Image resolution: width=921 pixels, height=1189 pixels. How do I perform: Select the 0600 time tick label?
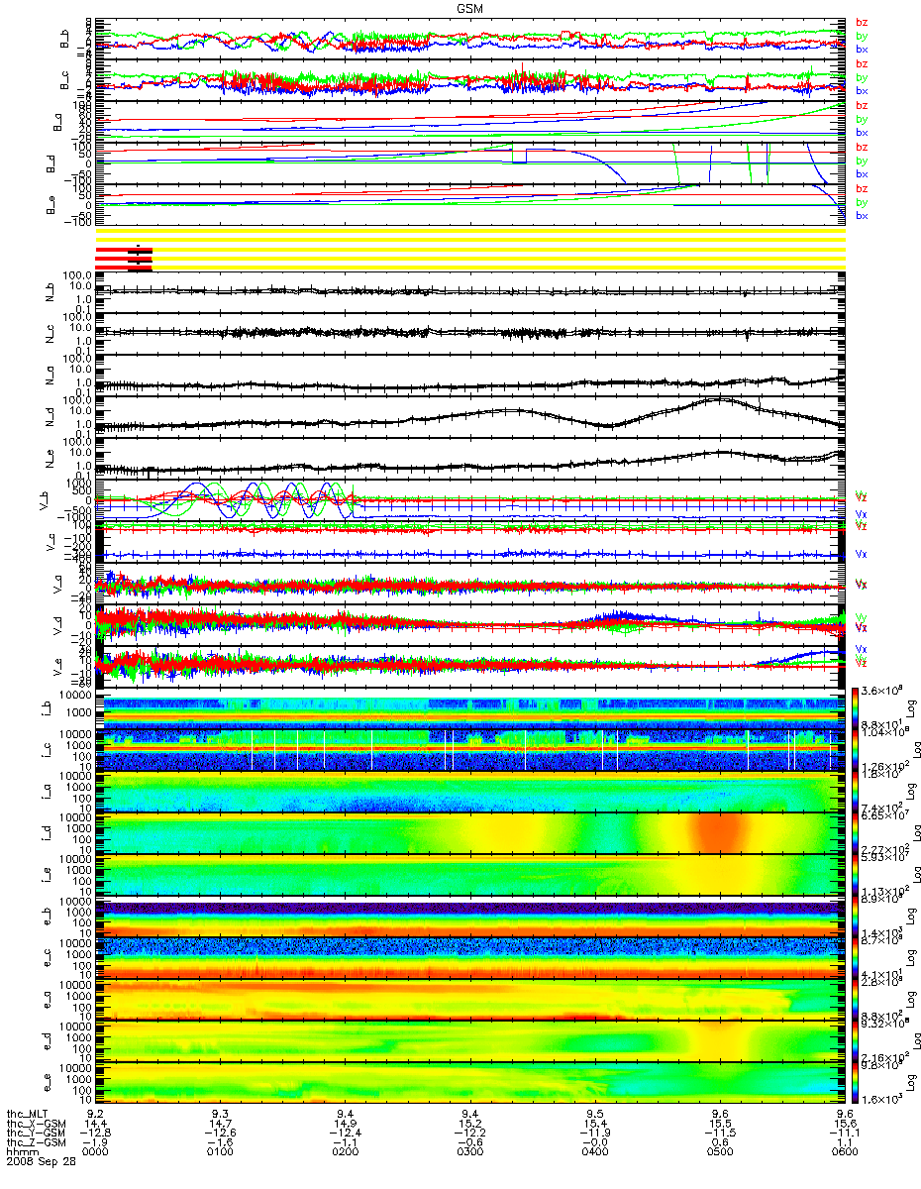(x=844, y=1149)
